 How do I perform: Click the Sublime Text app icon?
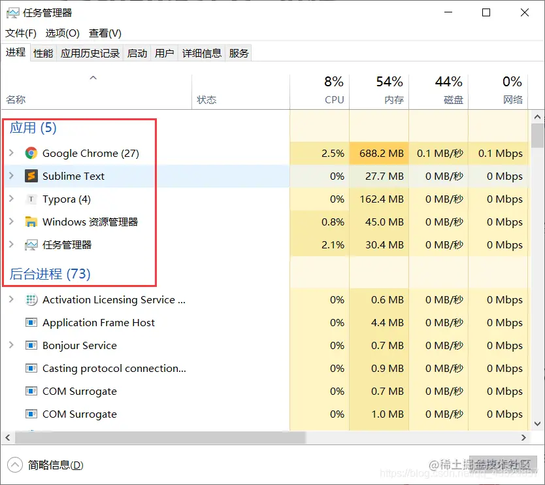[x=31, y=176]
